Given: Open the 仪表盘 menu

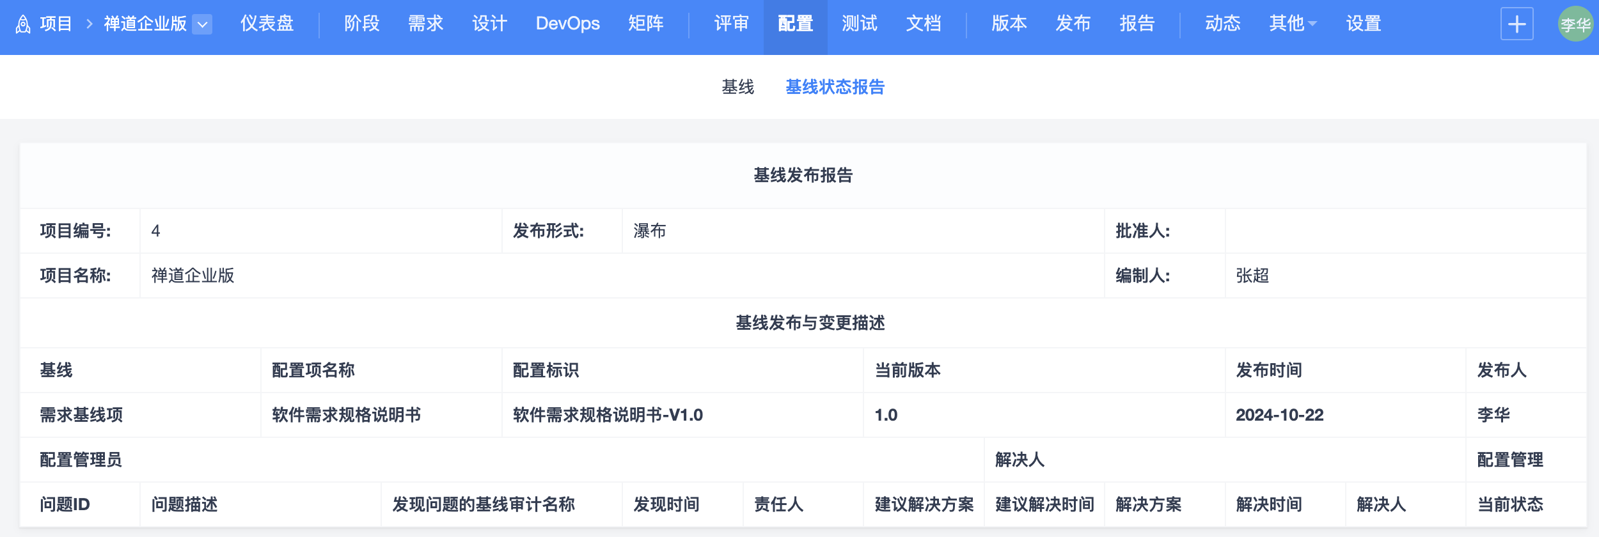Looking at the screenshot, I should coord(267,24).
